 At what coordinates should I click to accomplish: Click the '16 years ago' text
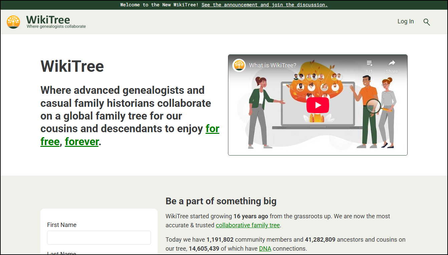251,216
